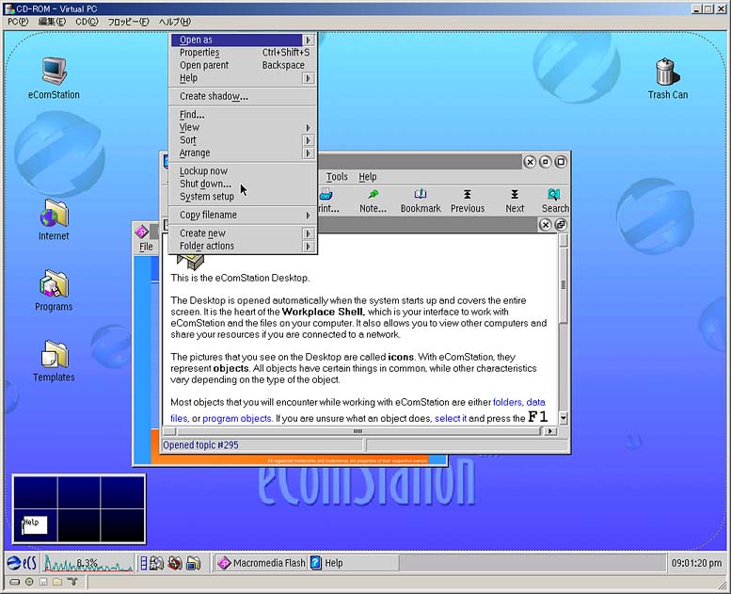Open the PC(P) Virtual PC menu
Viewport: 731px width, 594px height.
(x=18, y=22)
